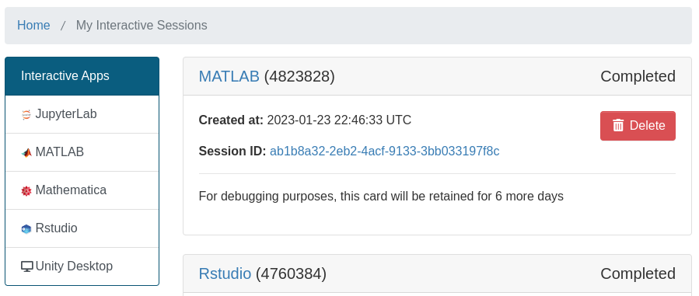Click the job number 4823828 in the card header
The height and width of the screenshot is (296, 699).
tap(299, 76)
